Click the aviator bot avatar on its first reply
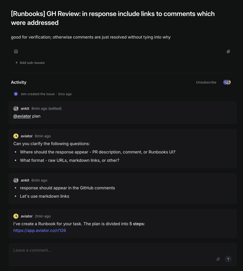 pos(16,136)
